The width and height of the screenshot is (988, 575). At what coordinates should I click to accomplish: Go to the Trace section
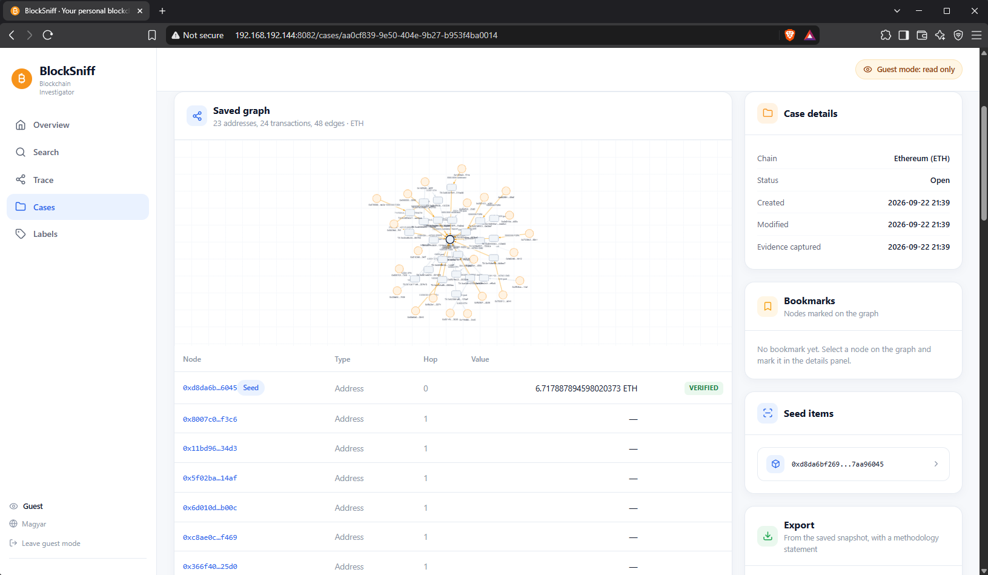78,180
